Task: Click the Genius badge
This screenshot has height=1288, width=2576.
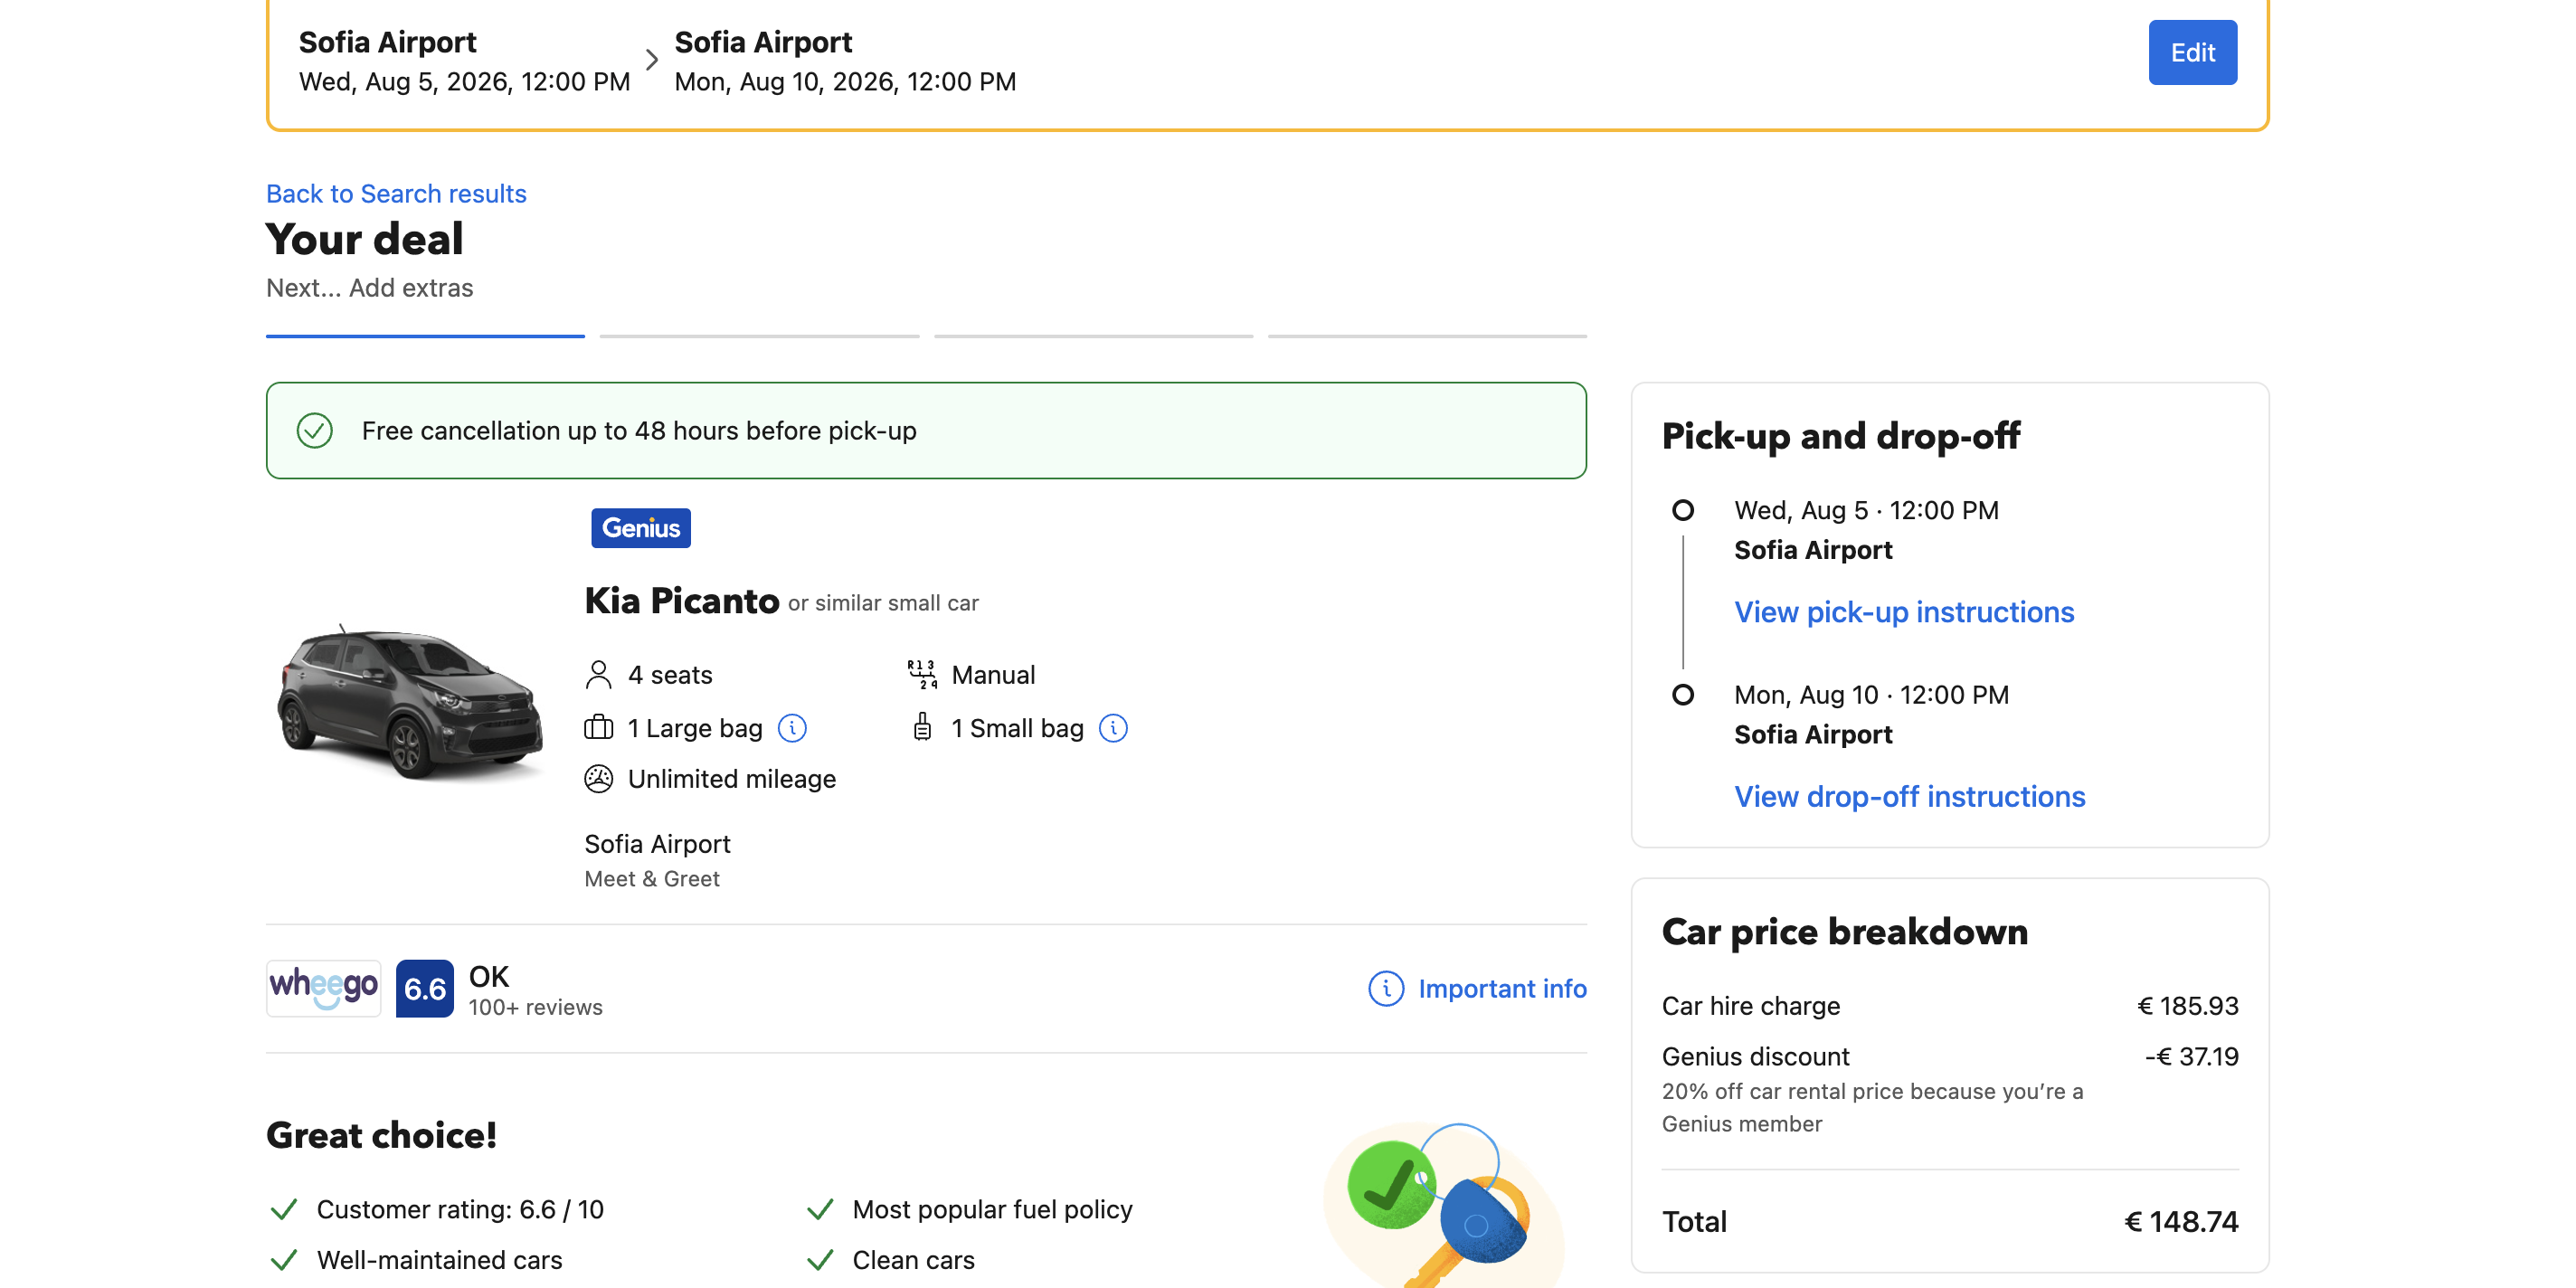Action: tap(641, 528)
